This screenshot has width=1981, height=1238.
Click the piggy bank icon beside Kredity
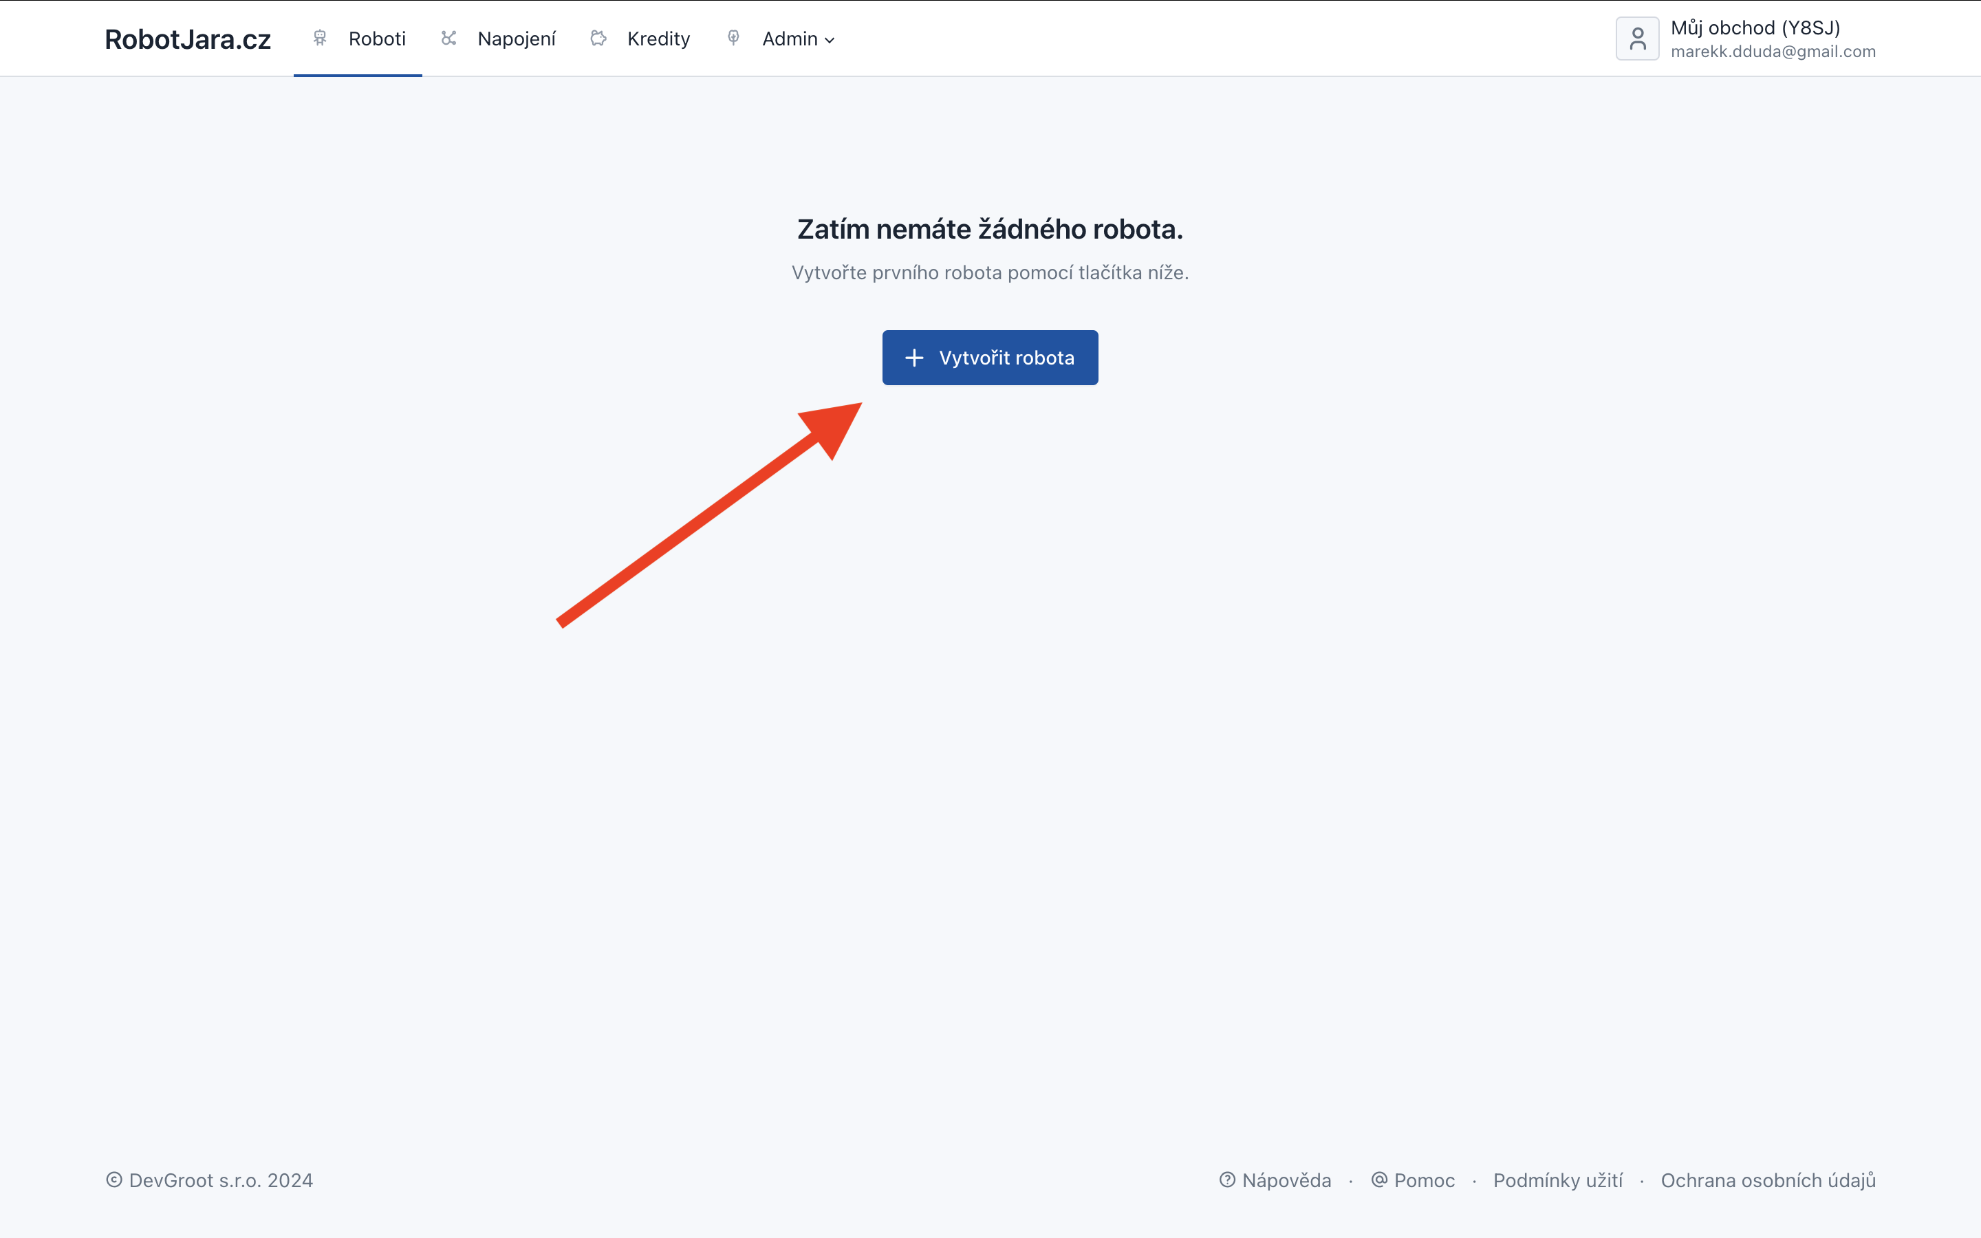pos(598,39)
